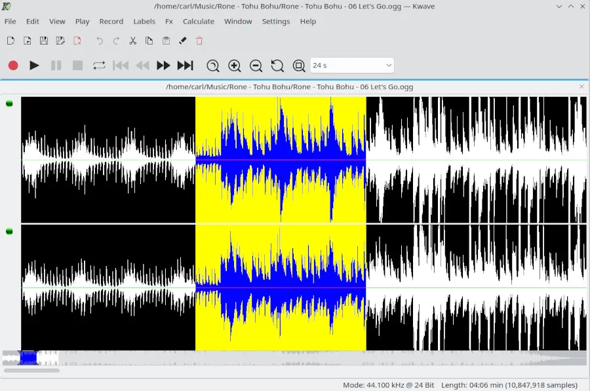Click the Loop playback icon

tap(99, 65)
